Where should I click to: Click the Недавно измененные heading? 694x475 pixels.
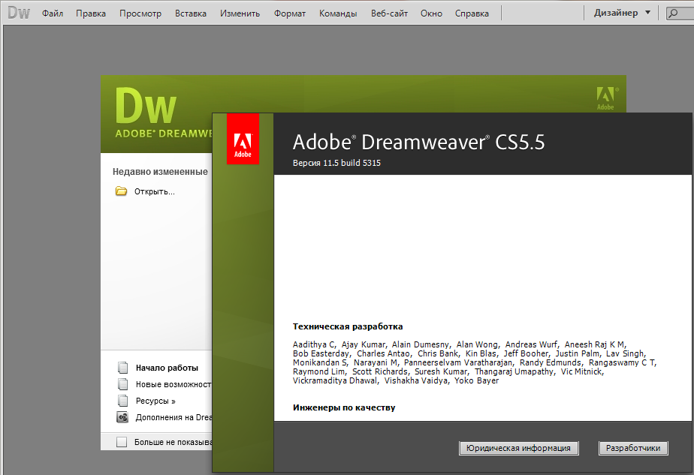160,172
